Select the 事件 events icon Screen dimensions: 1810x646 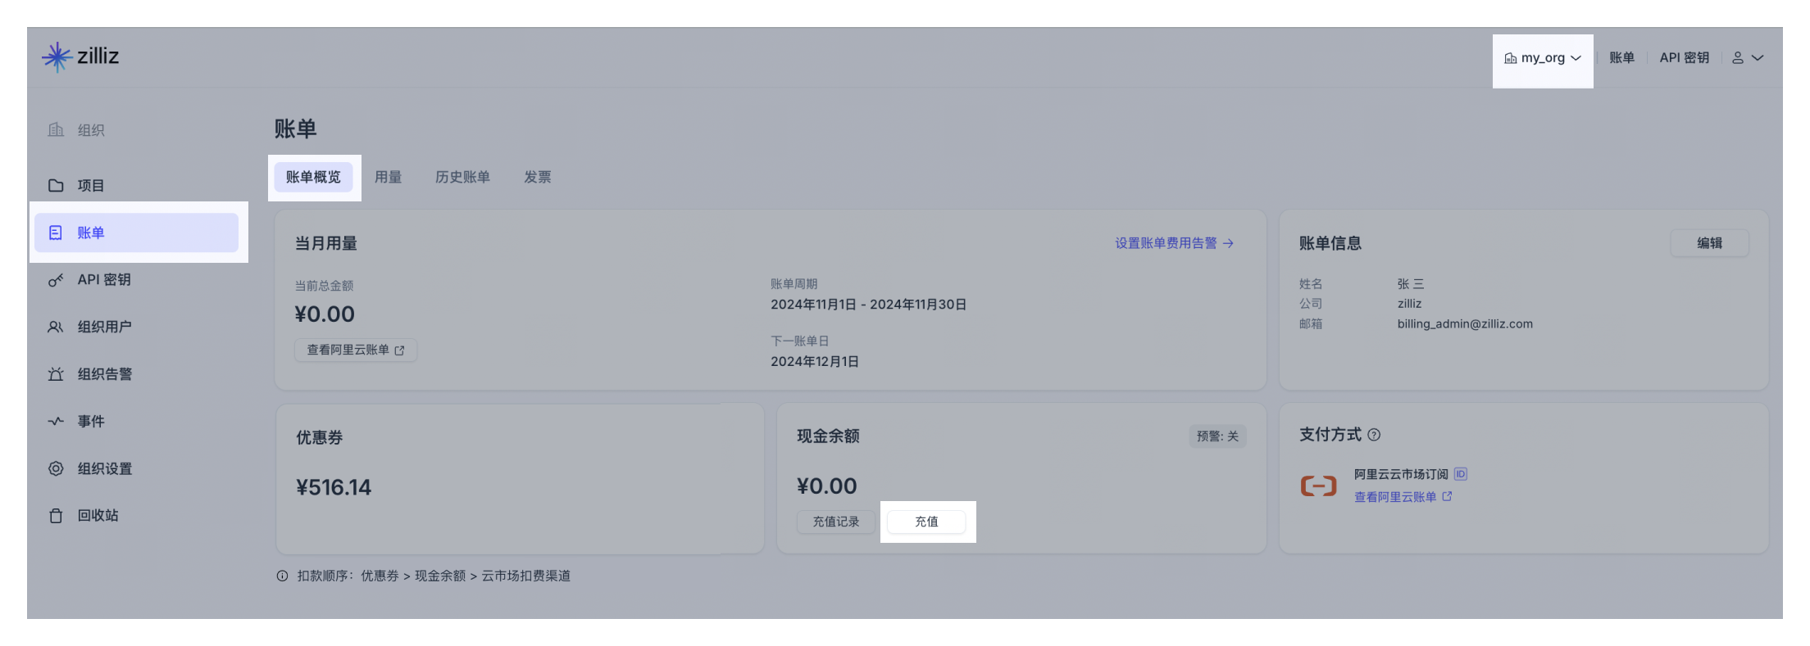(x=56, y=421)
